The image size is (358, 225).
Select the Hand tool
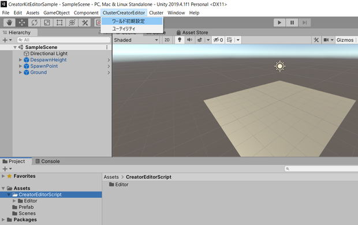click(9, 22)
